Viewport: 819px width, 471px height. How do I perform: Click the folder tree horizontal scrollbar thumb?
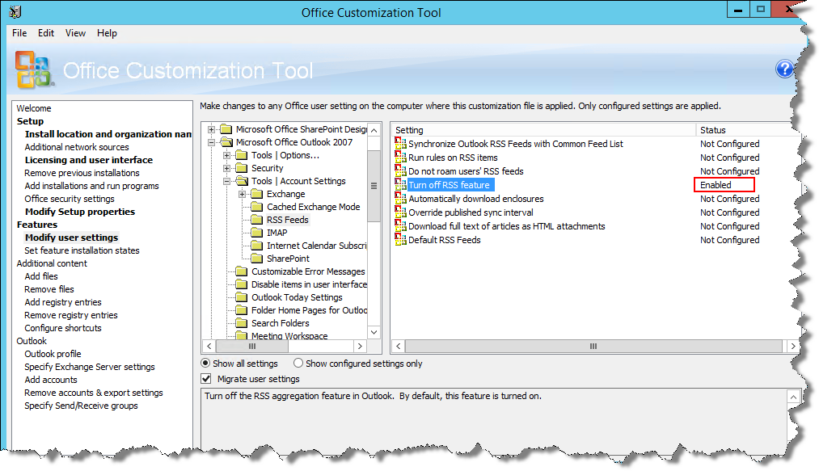[252, 347]
